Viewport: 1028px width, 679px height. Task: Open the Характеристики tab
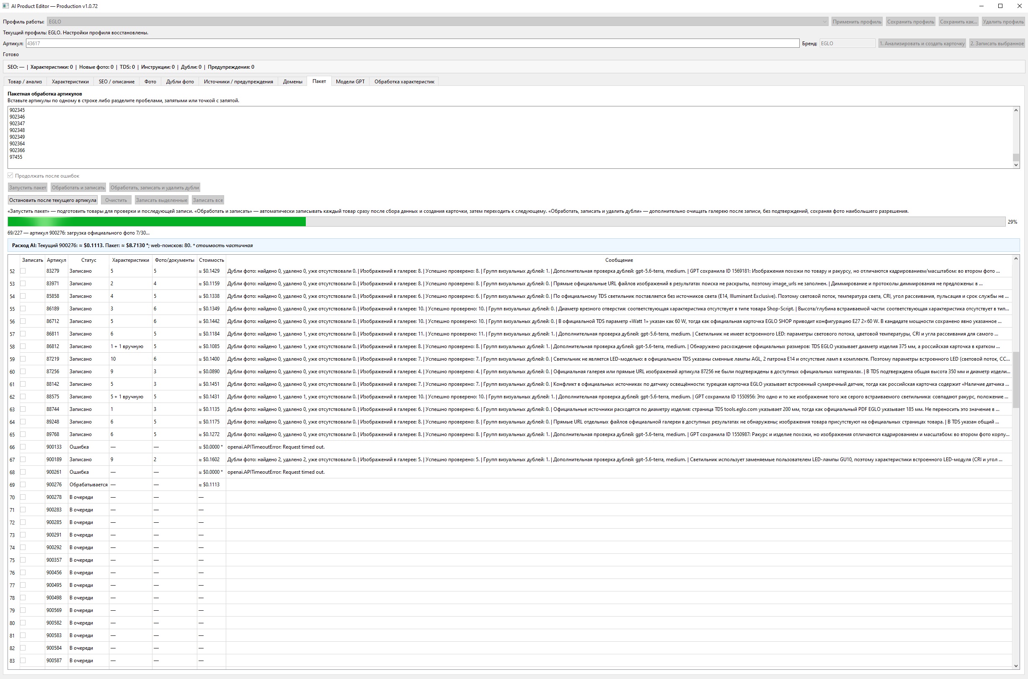(x=70, y=81)
